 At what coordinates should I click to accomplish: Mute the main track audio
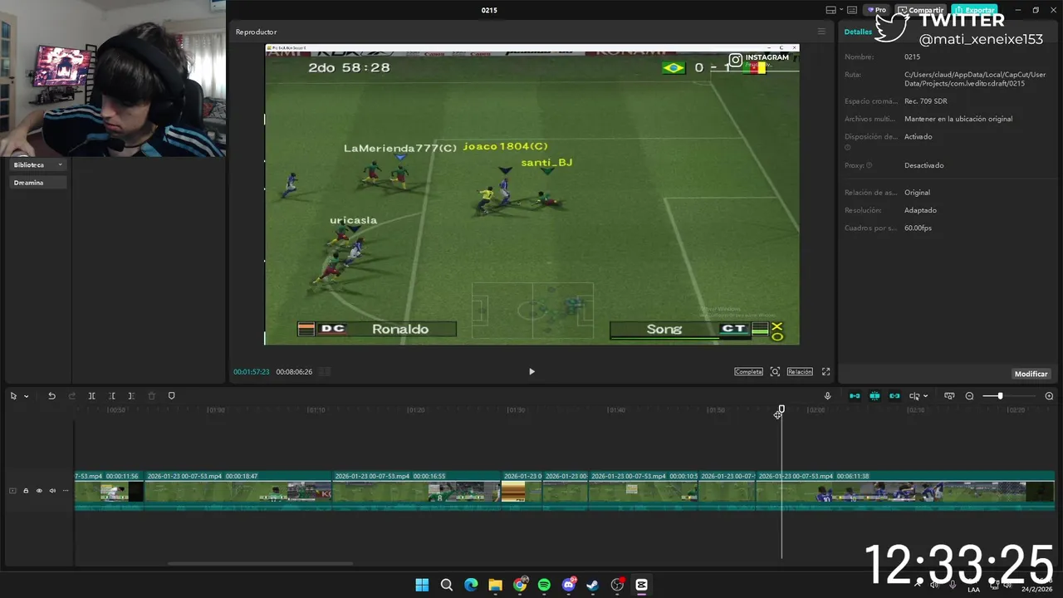(x=52, y=491)
